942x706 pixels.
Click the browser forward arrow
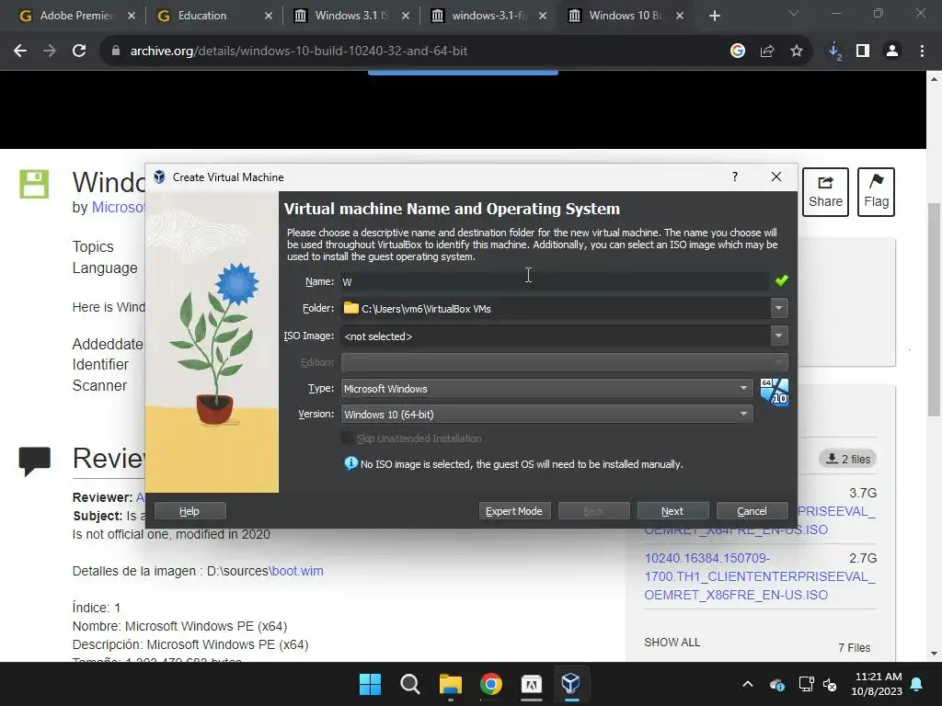coord(50,51)
